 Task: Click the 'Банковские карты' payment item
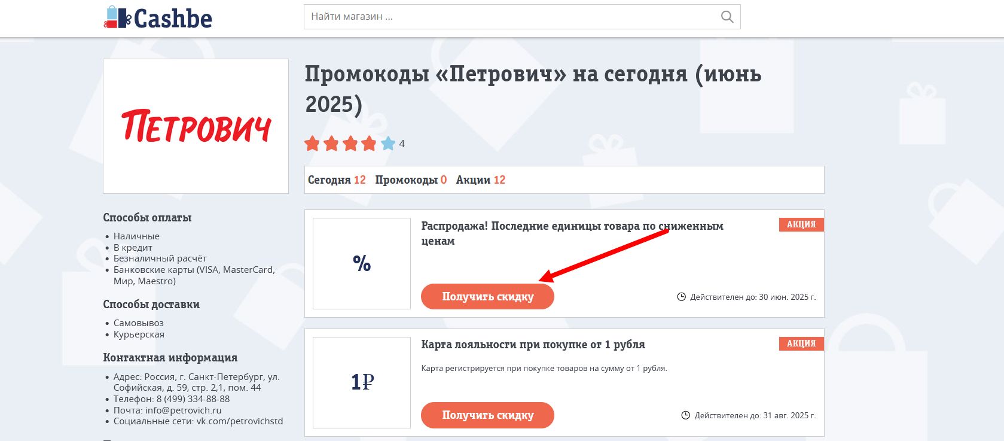tap(194, 275)
